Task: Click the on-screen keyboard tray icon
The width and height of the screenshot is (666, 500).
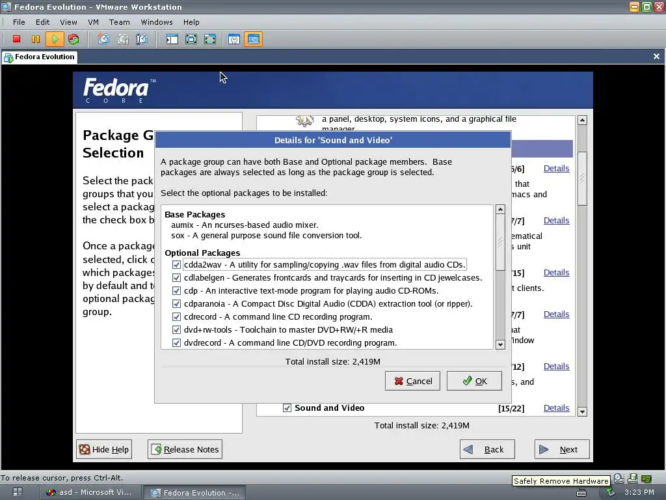Action: (581, 492)
